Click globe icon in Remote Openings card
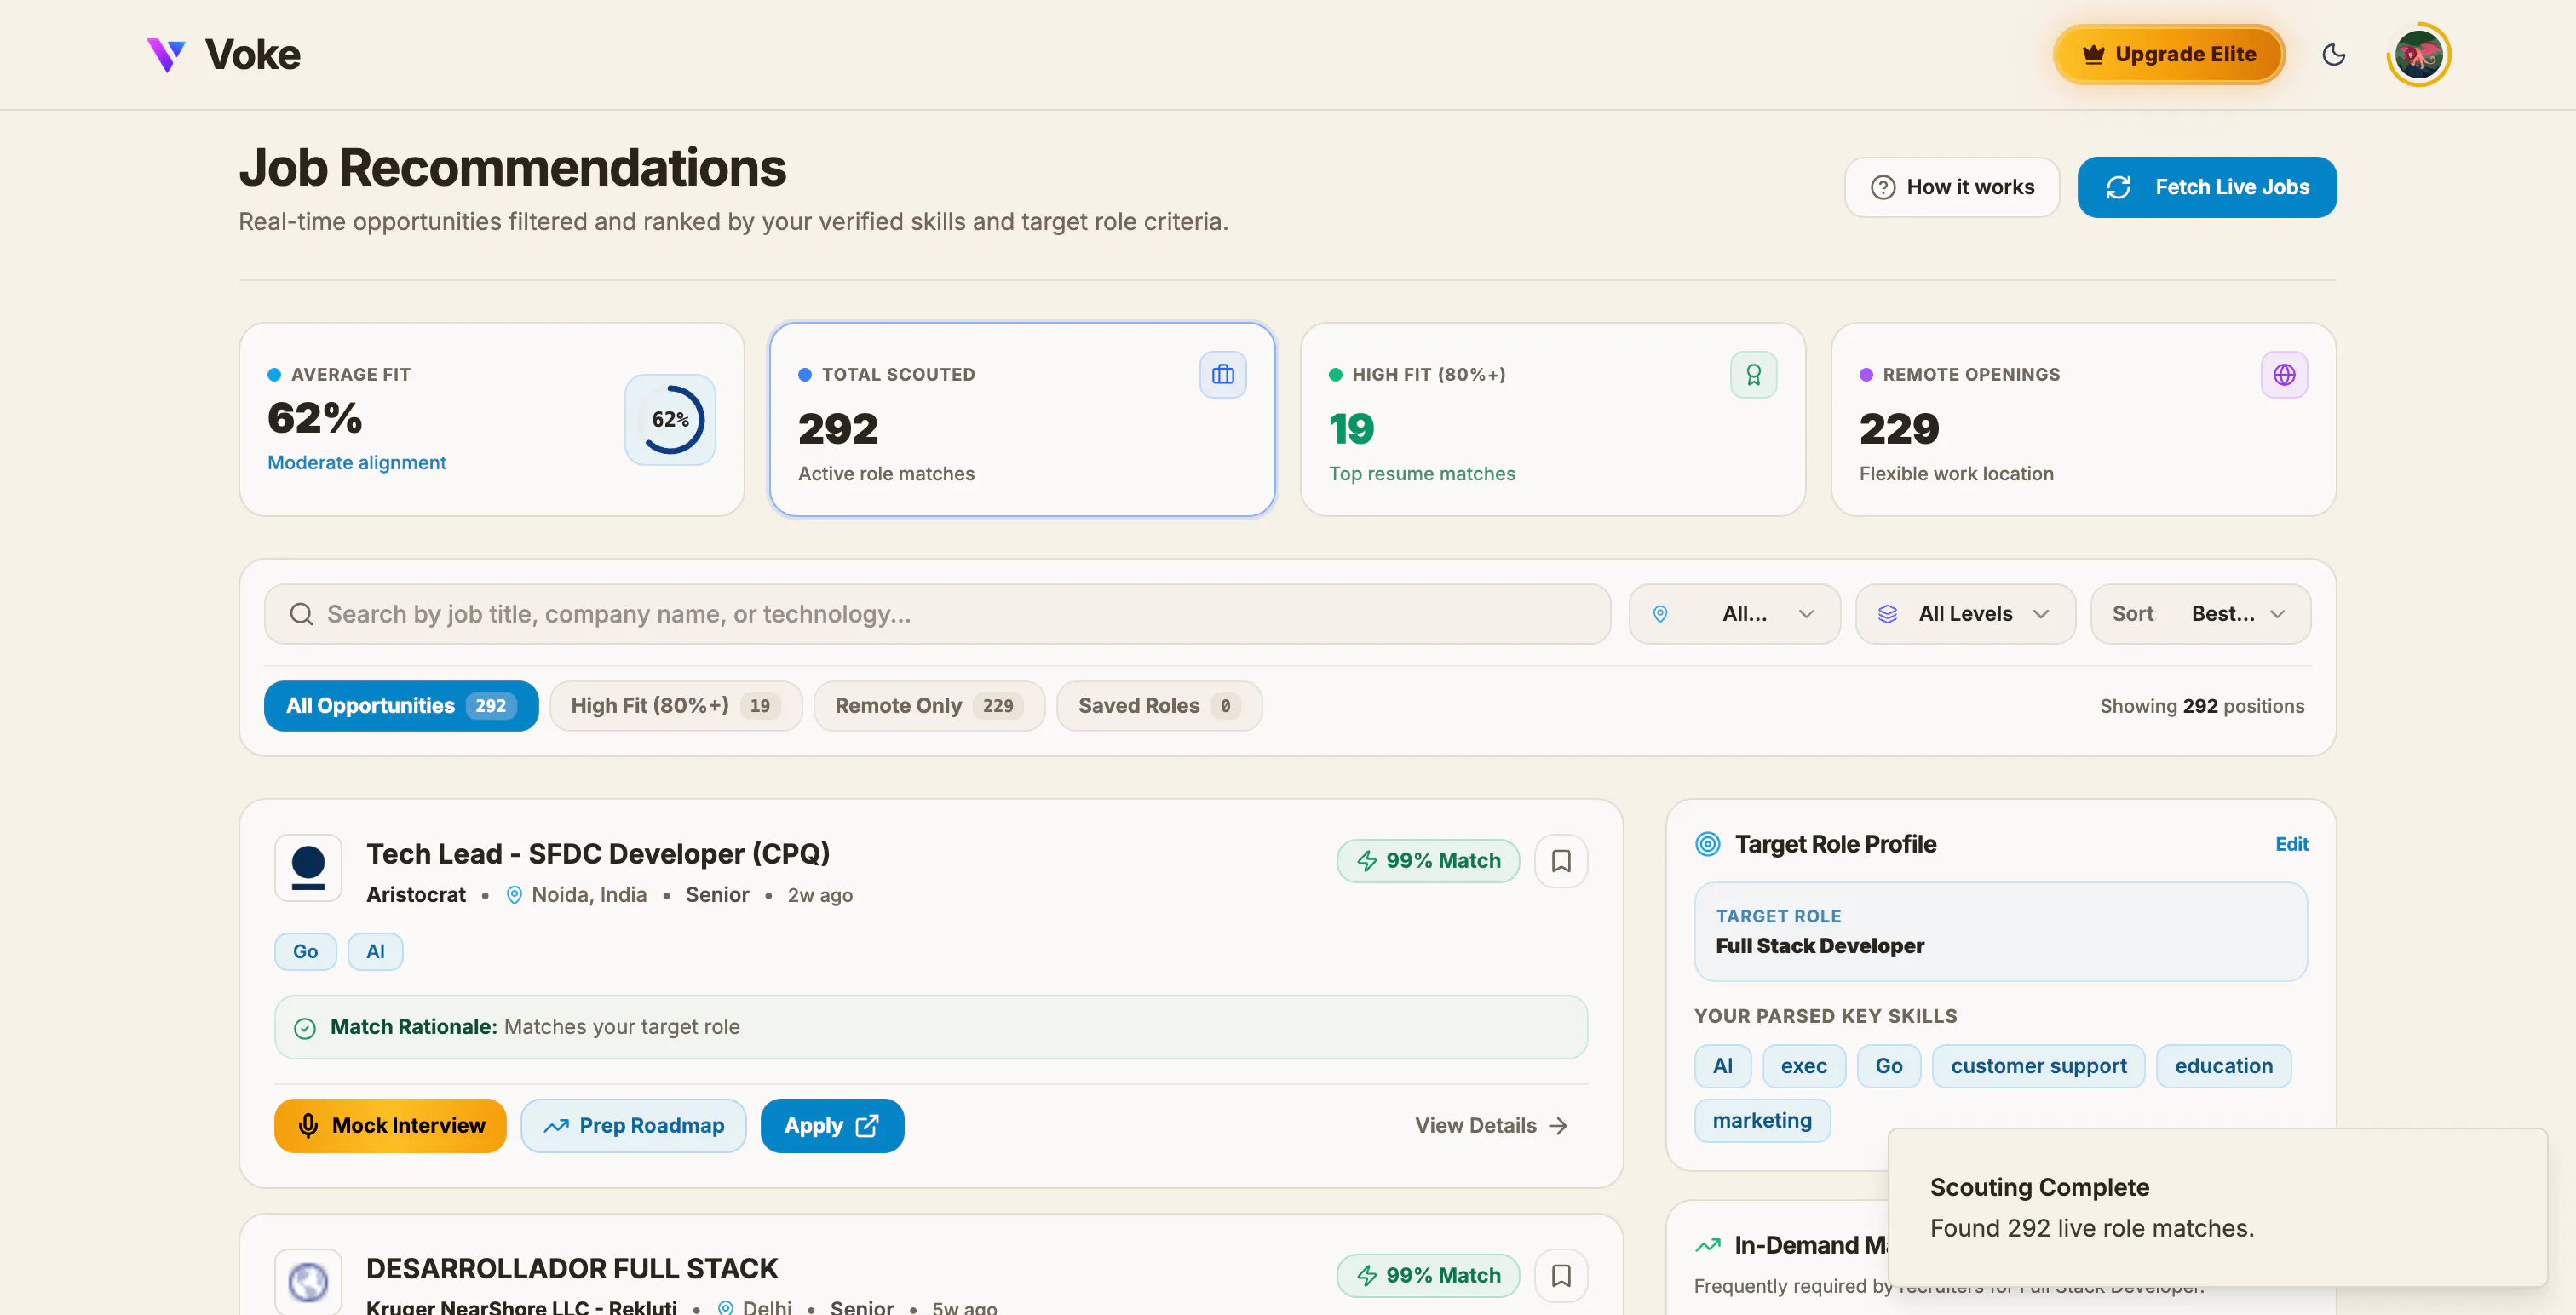 (2284, 375)
